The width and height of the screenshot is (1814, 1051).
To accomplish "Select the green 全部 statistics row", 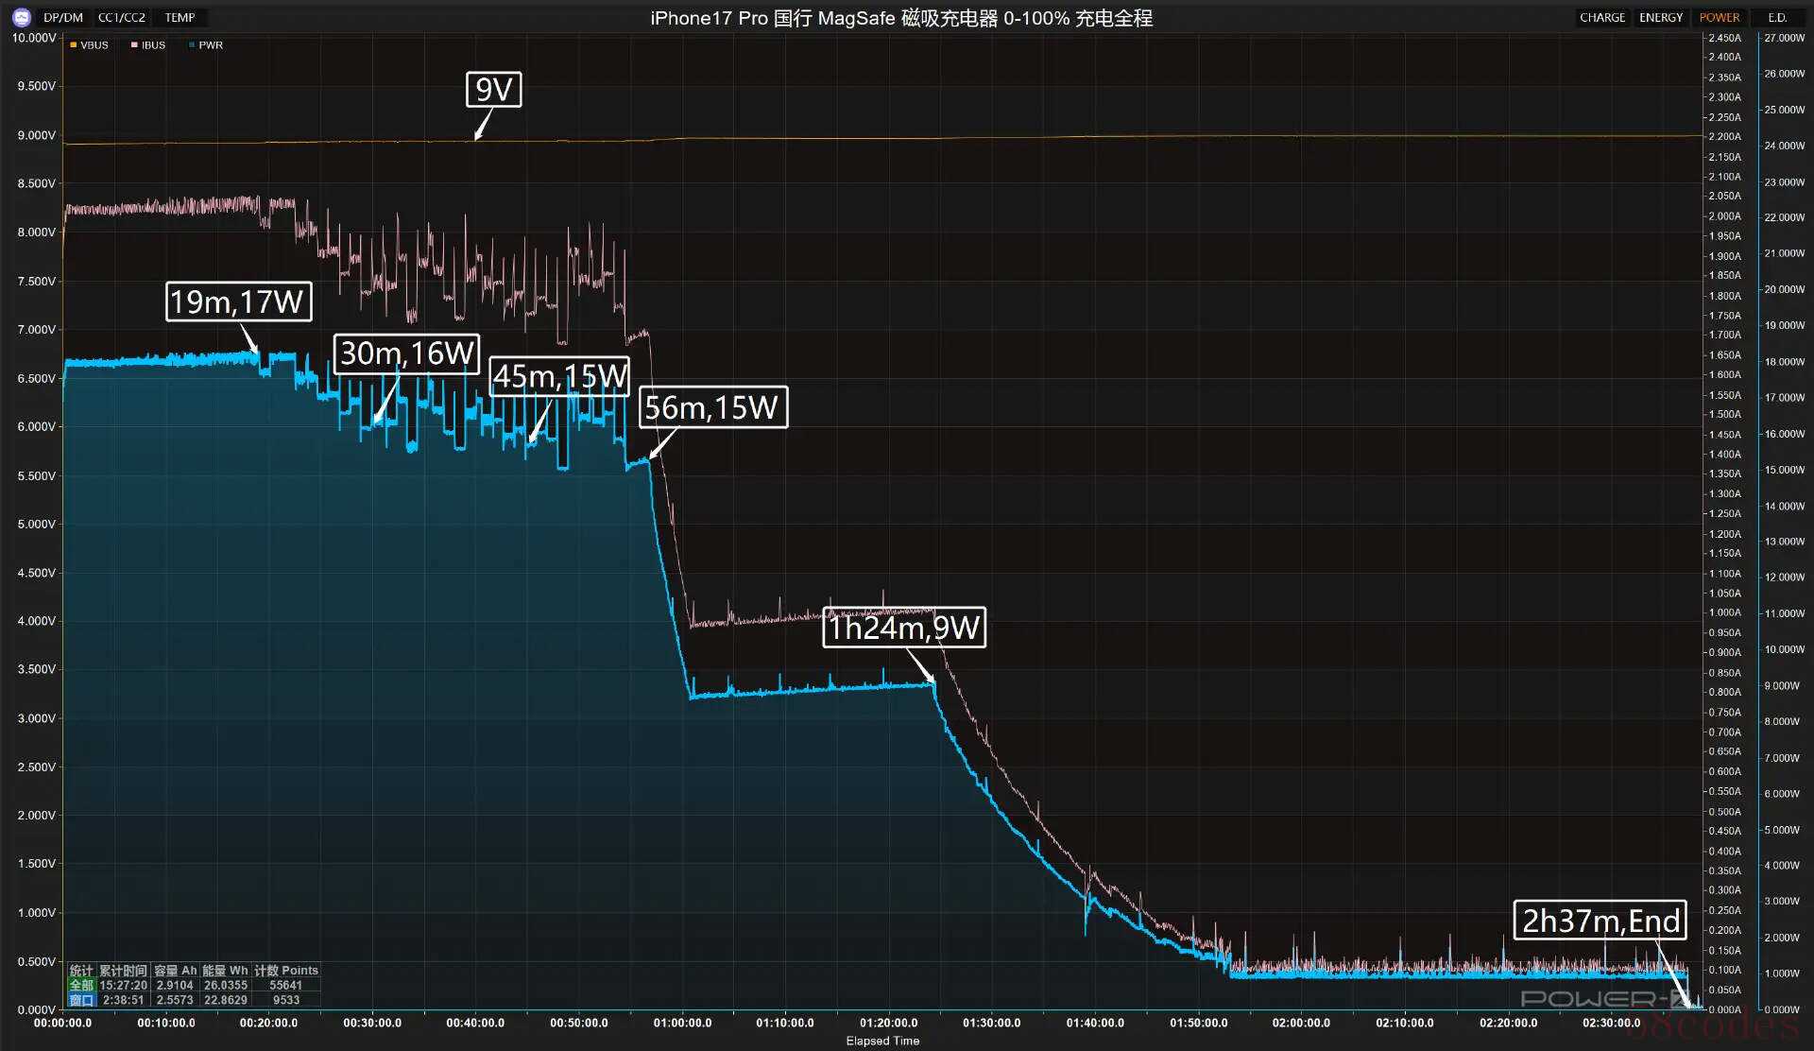I will point(81,985).
